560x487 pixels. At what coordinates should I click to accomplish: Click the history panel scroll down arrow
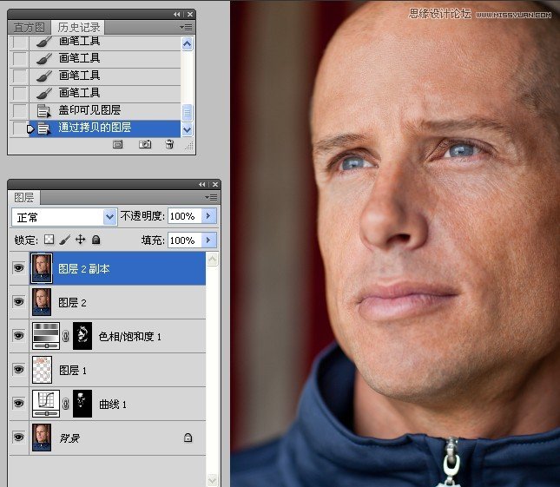tap(188, 130)
